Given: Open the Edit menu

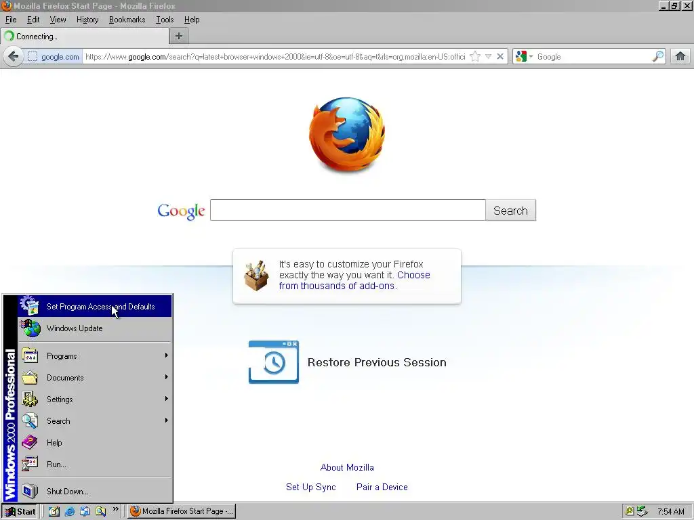Looking at the screenshot, I should tap(33, 20).
